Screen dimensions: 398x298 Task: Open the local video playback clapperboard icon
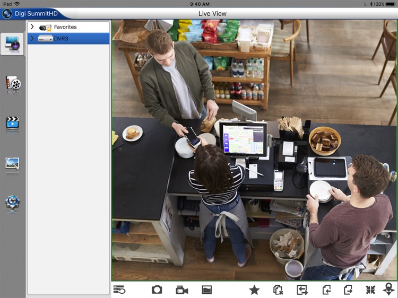coord(13,123)
